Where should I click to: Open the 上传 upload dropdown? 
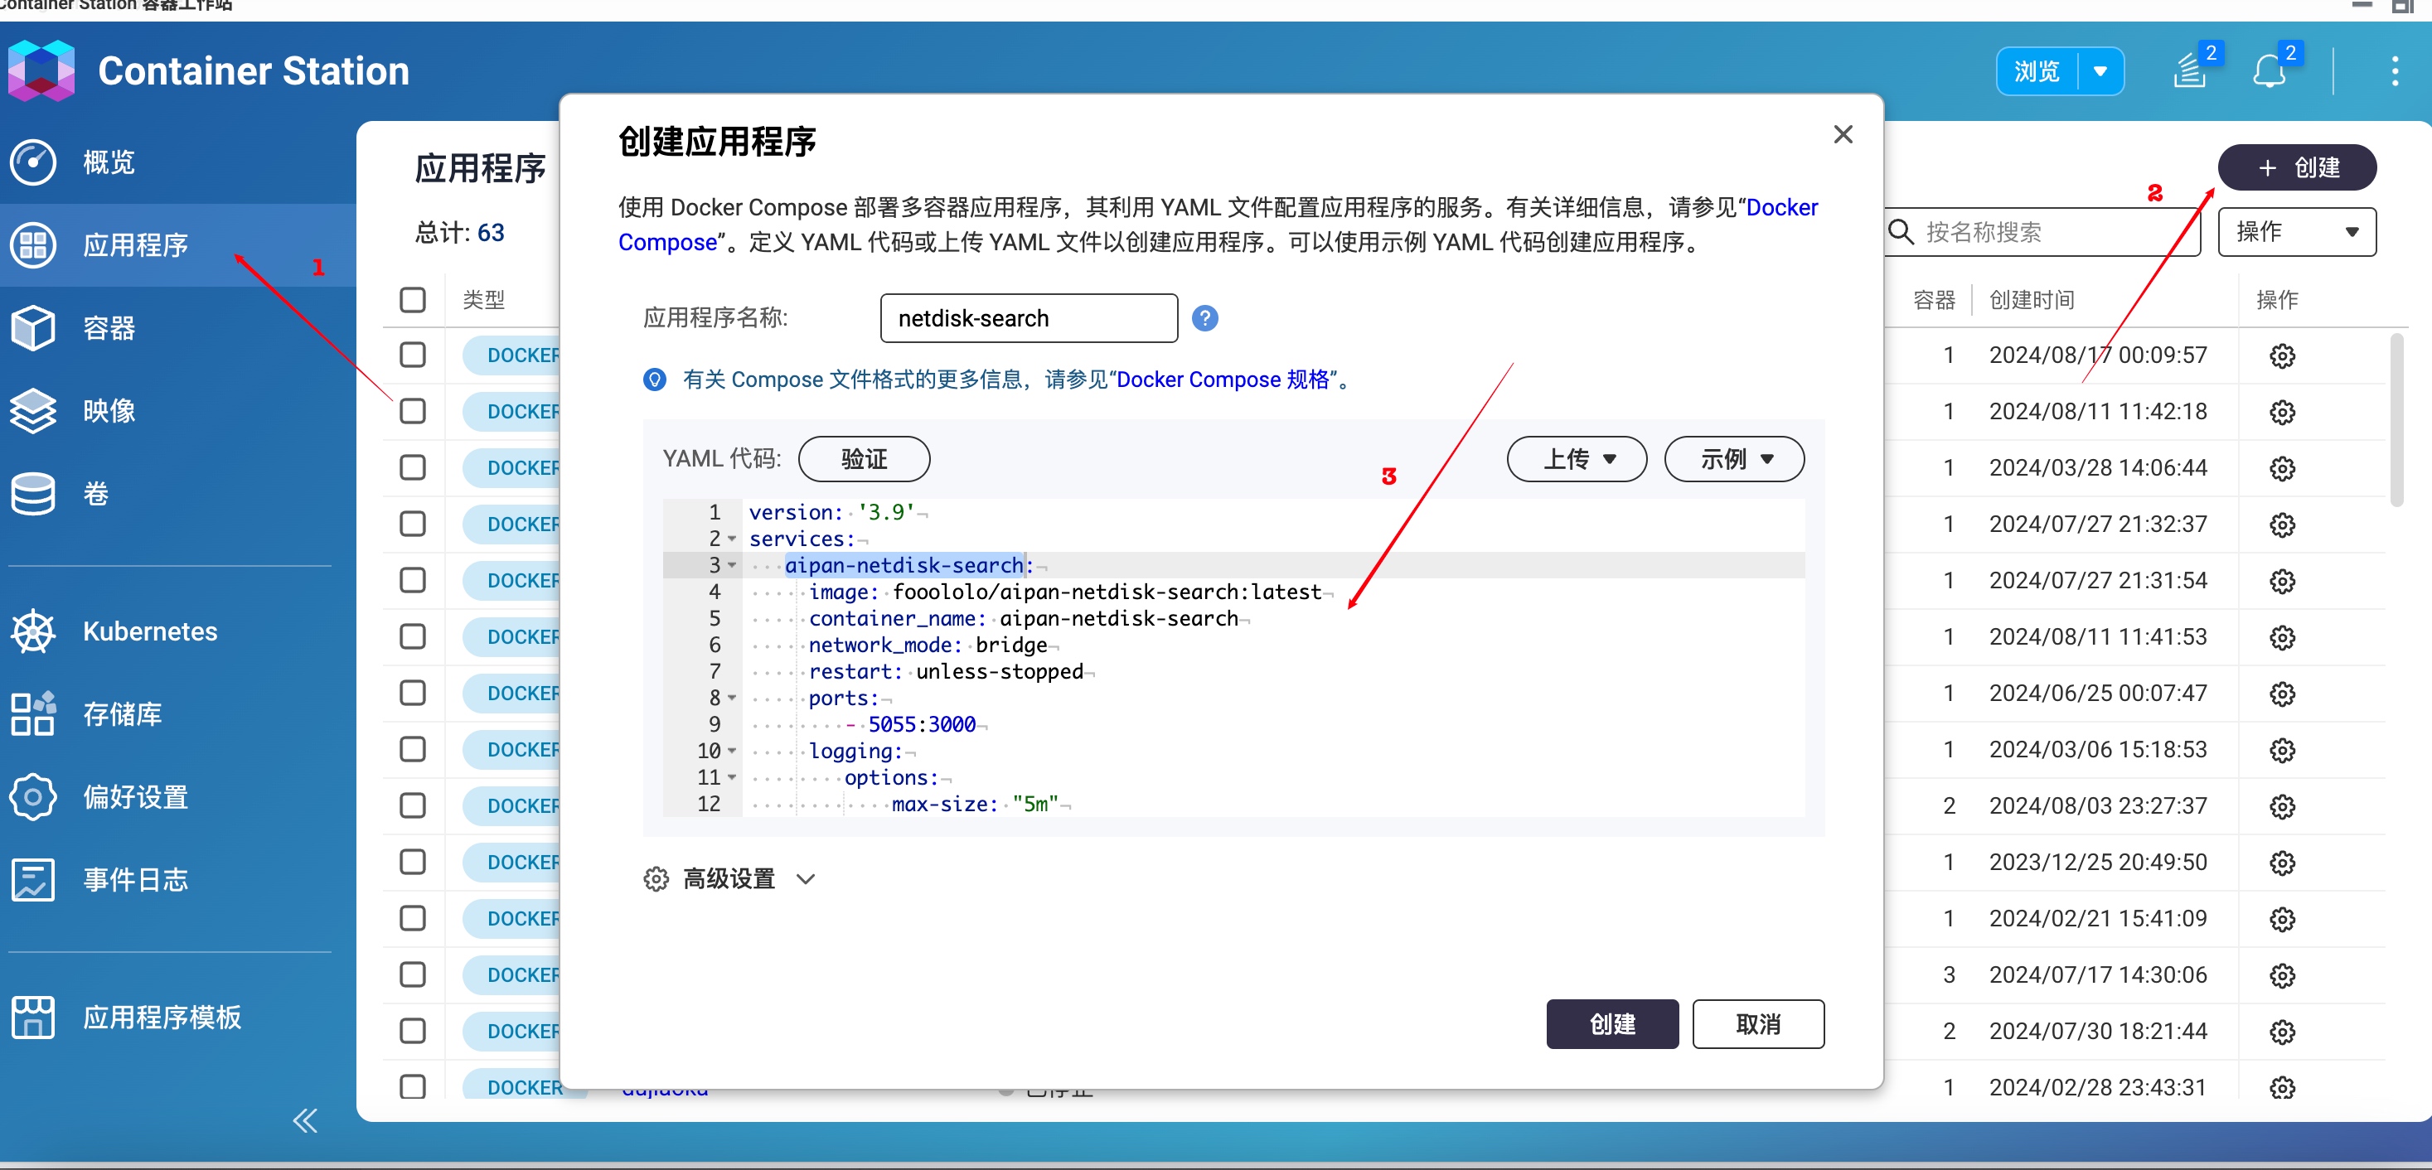point(1577,460)
